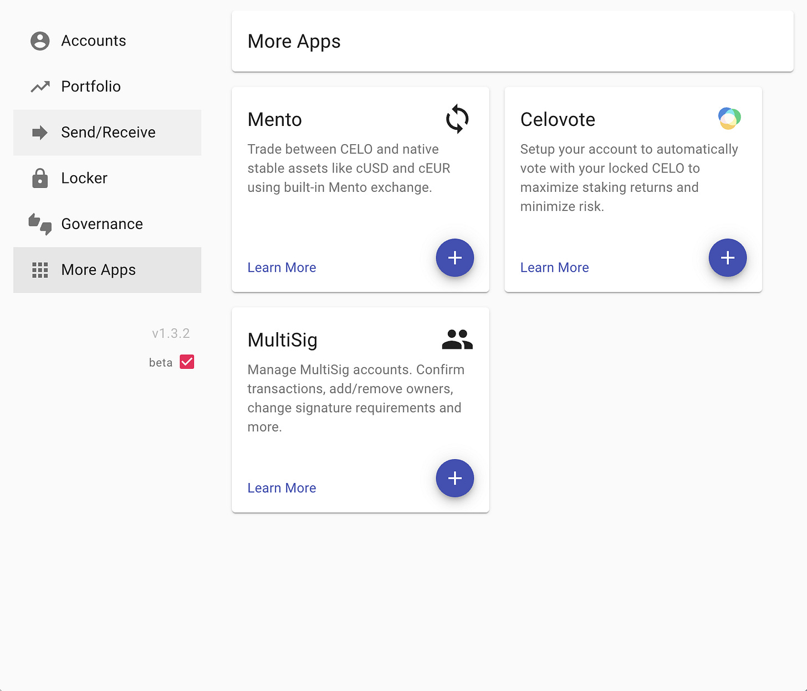Click the 'Setup your account to automatically' description

[629, 177]
